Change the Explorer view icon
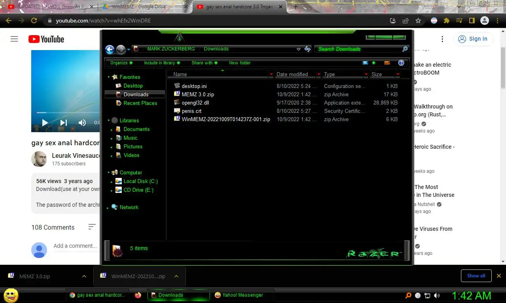Screen dimensions: 506x303 (365, 63)
